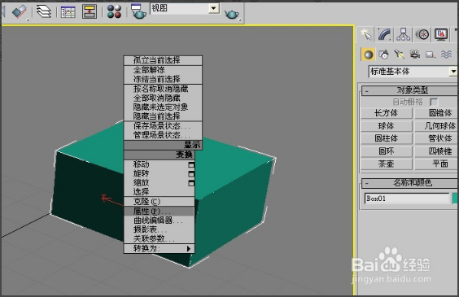The height and width of the screenshot is (297, 459).
Task: Click the 显示 quad menu header
Action: coord(163,145)
